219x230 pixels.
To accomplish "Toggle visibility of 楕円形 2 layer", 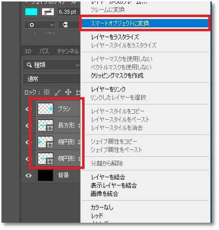I will (x=28, y=142).
